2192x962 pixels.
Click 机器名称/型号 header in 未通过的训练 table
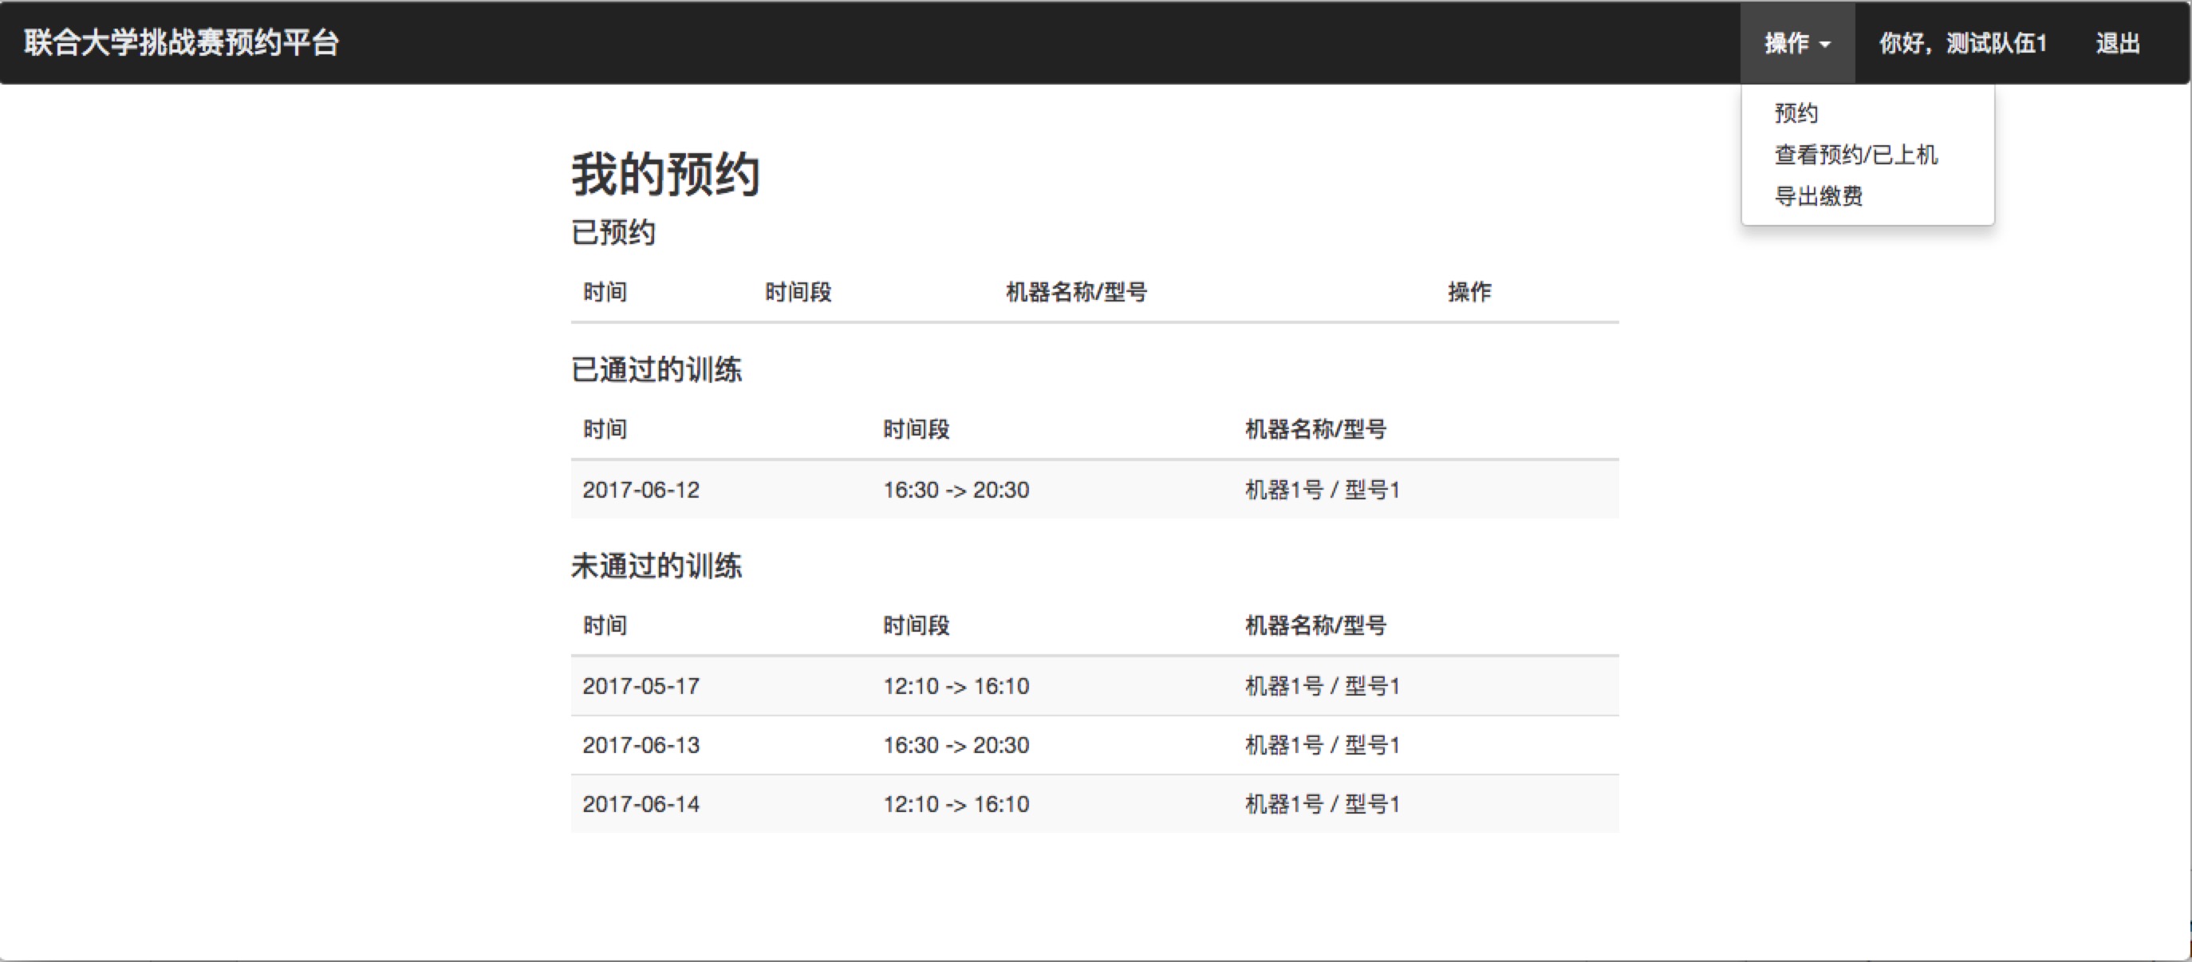coord(1315,625)
